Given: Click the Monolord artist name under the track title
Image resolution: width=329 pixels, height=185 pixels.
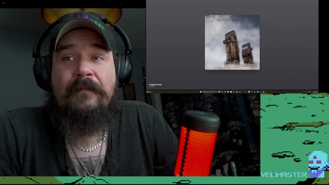Looking at the screenshot, I should pyautogui.click(x=152, y=86).
